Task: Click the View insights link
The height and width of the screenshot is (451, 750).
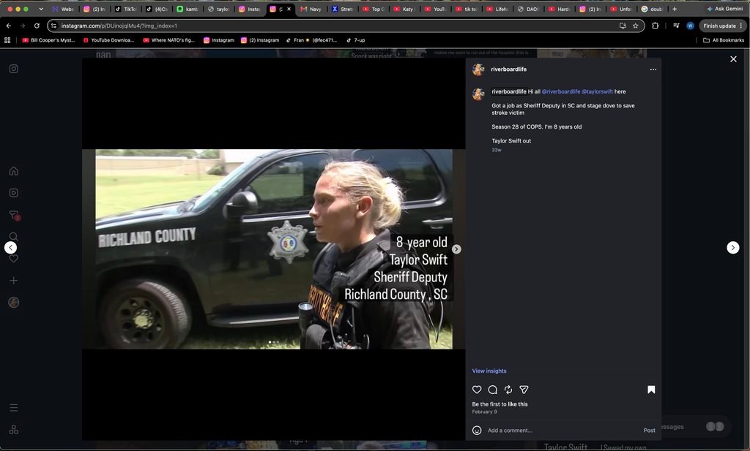Action: [489, 371]
